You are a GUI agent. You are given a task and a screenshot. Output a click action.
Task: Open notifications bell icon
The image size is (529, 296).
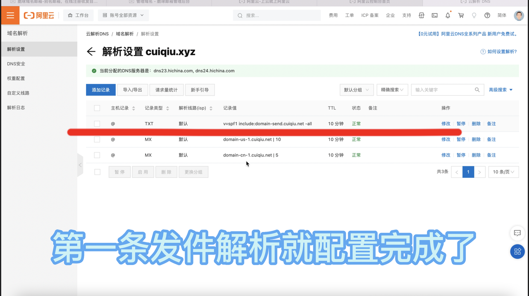(448, 15)
